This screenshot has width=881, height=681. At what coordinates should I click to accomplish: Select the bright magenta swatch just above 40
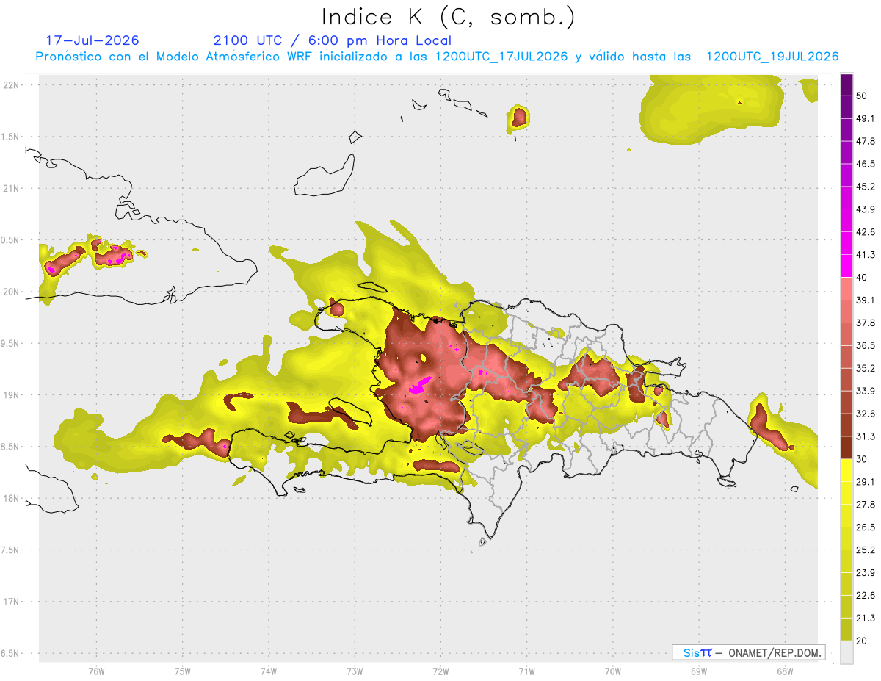point(846,266)
